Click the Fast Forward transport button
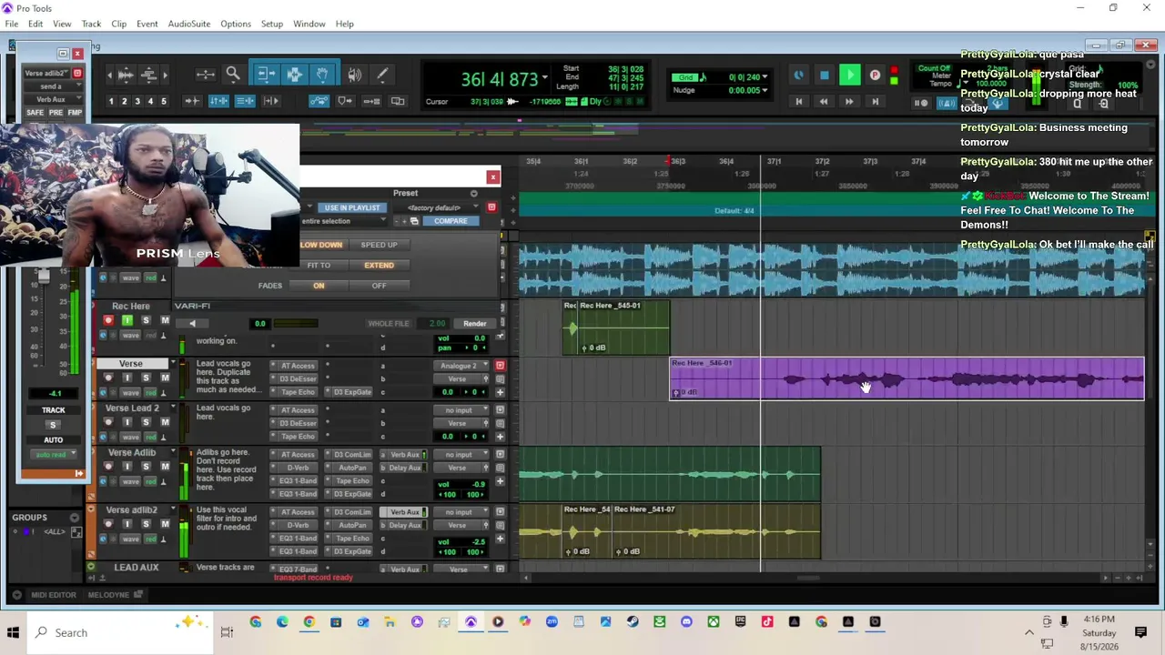 pyautogui.click(x=849, y=102)
